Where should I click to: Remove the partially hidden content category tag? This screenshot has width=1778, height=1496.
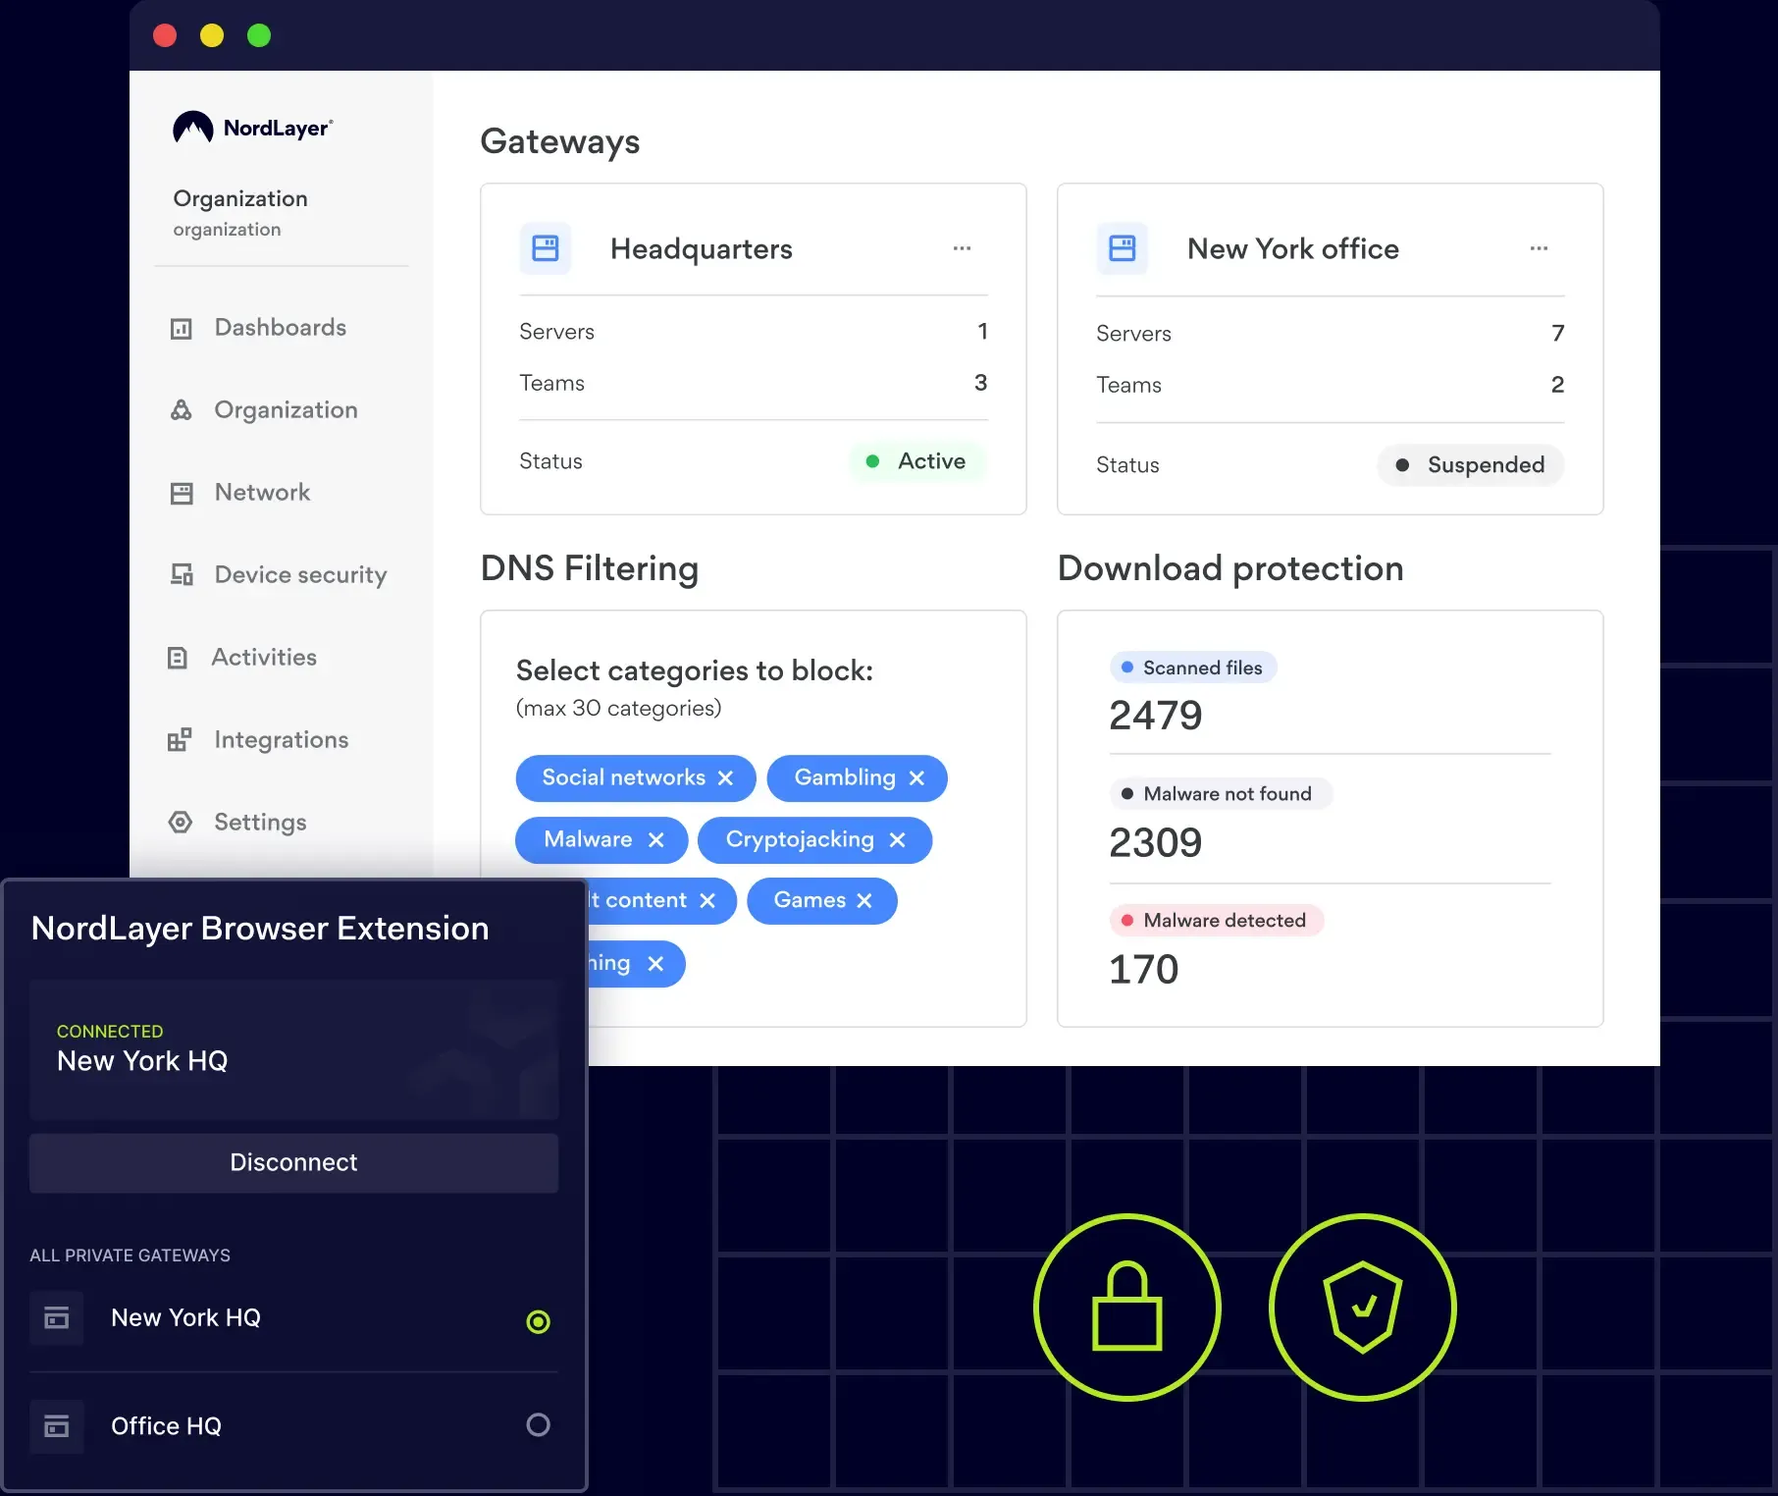tap(707, 901)
